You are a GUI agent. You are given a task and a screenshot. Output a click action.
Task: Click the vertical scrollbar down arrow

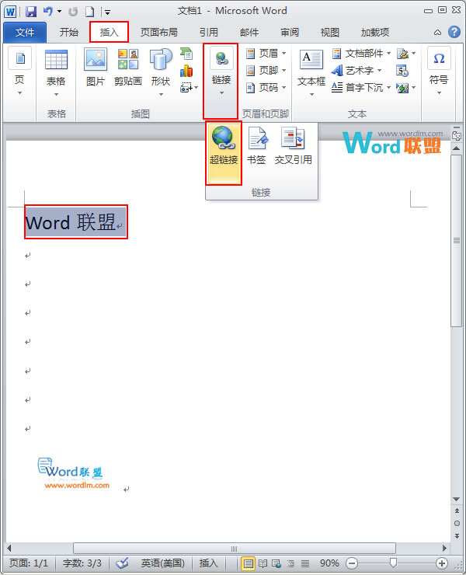(x=457, y=500)
